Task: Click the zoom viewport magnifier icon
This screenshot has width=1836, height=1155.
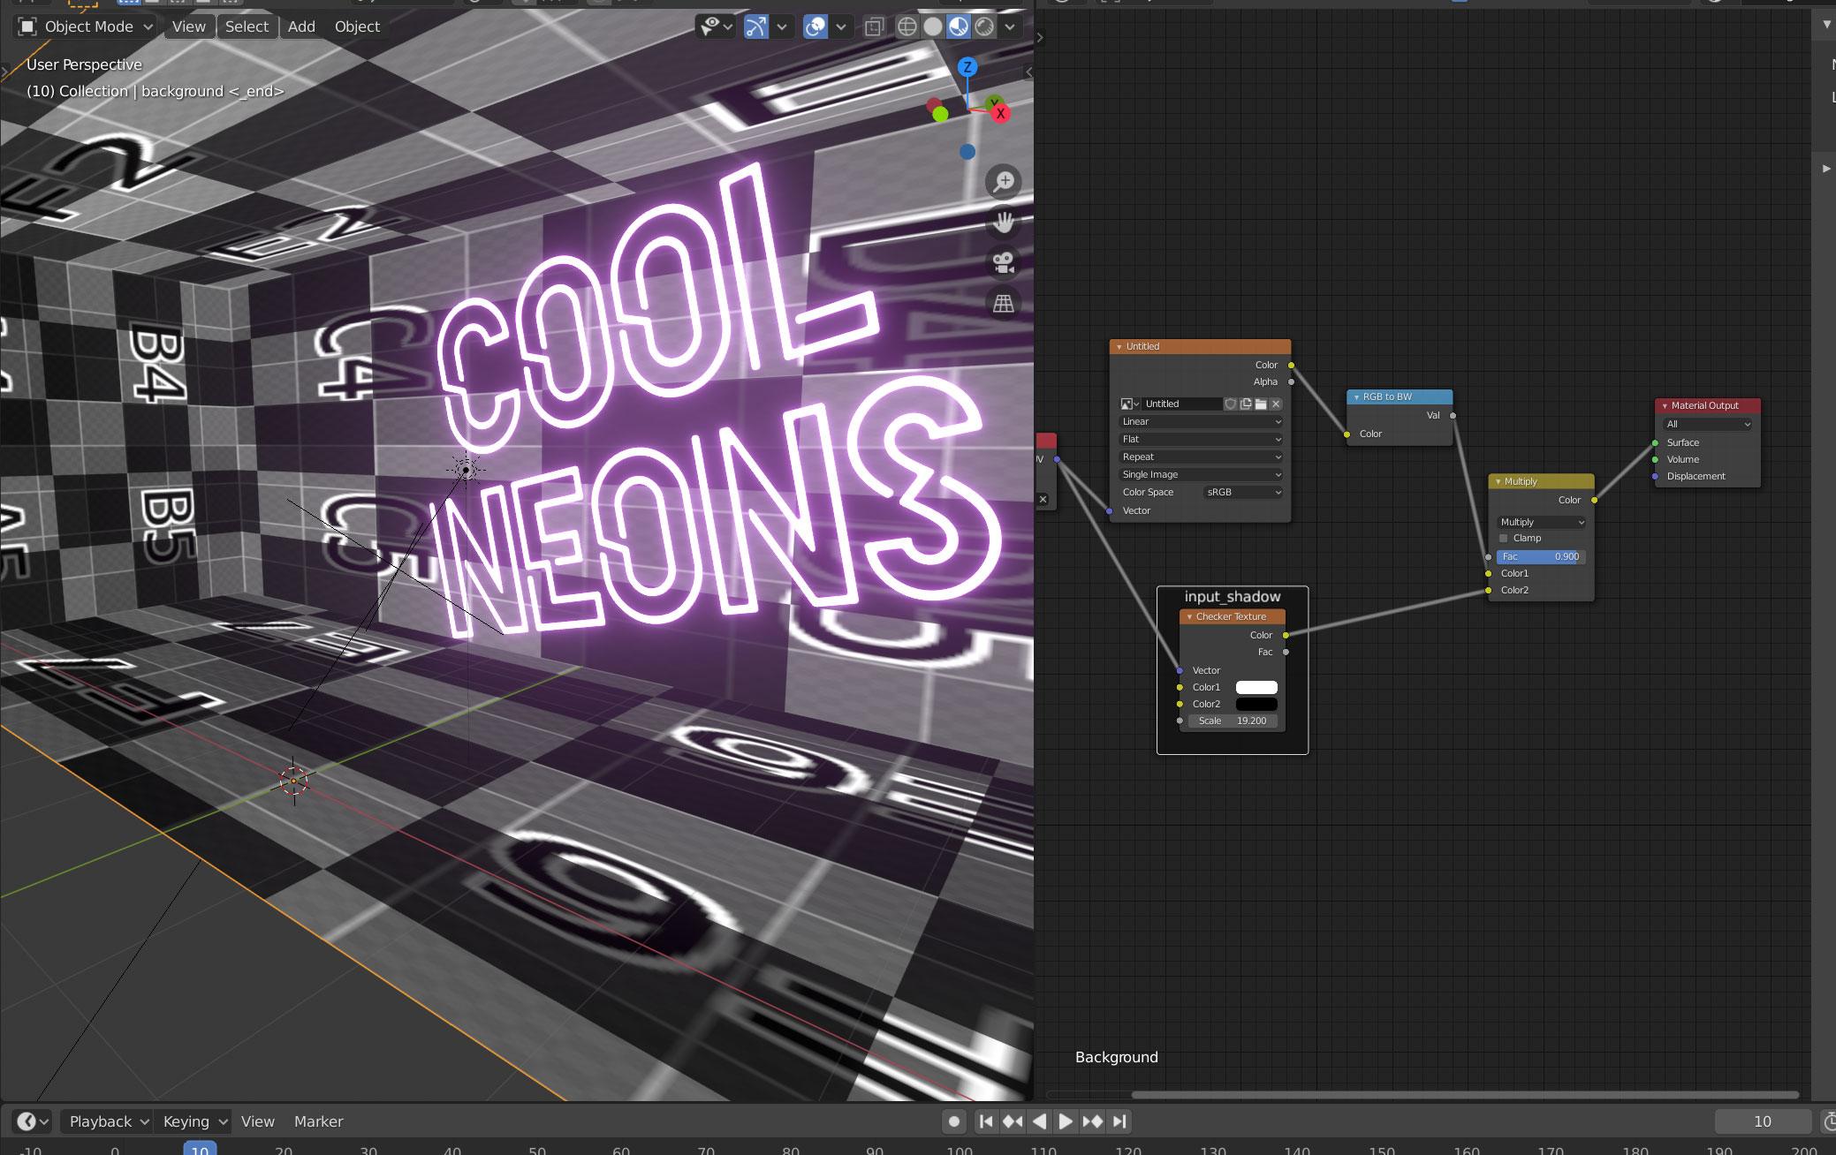Action: click(1004, 182)
